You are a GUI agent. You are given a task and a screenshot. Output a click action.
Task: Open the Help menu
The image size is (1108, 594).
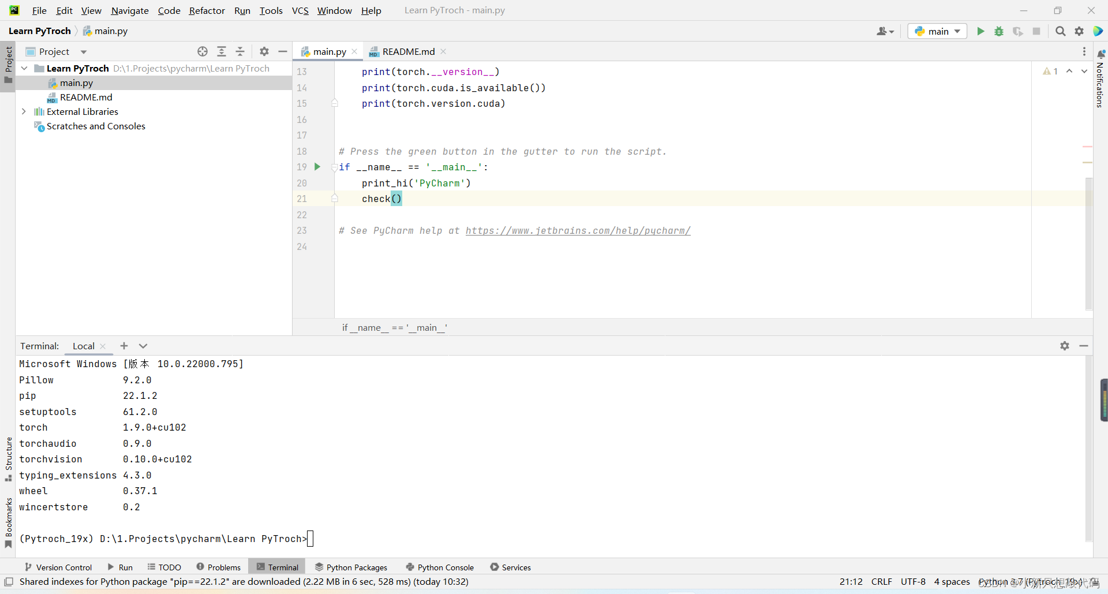click(371, 10)
